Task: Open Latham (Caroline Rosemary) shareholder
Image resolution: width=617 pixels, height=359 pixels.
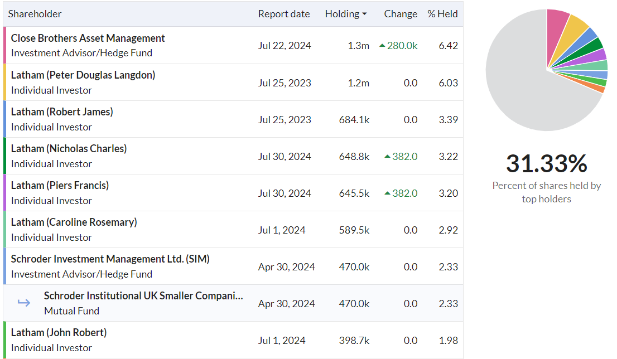Action: (x=74, y=222)
